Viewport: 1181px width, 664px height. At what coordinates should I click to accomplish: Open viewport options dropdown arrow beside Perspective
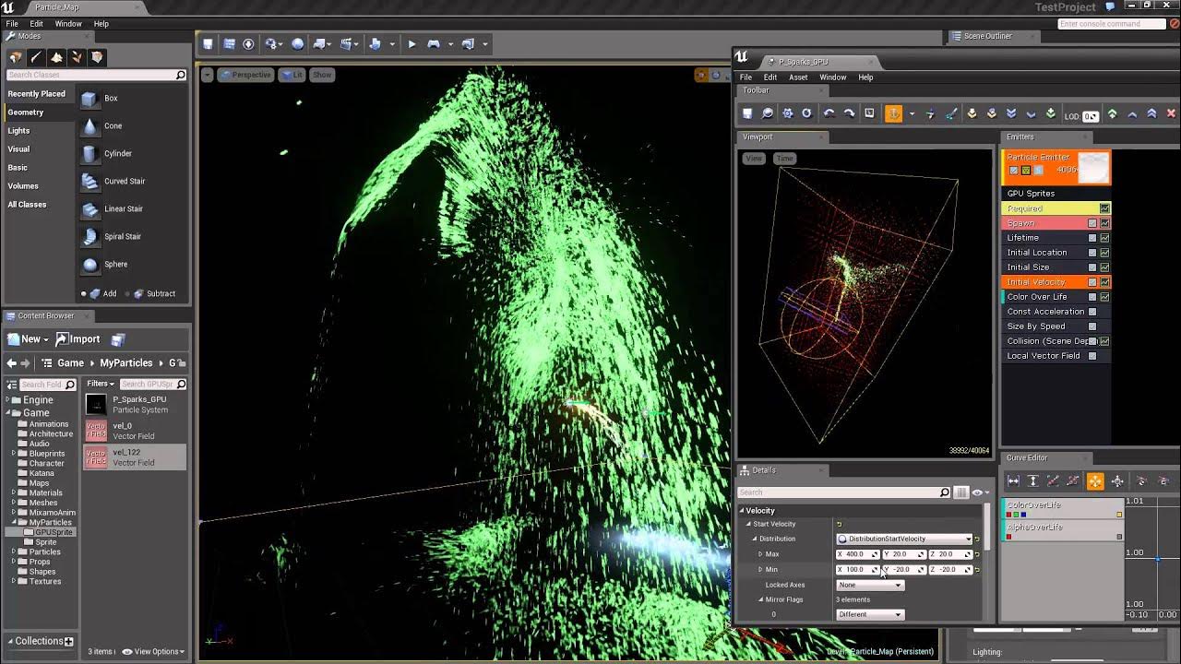click(x=207, y=75)
